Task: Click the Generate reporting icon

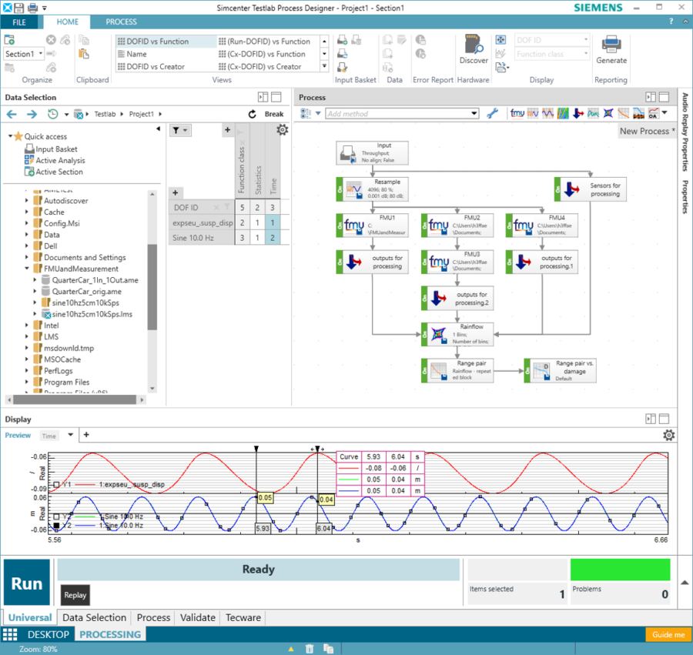Action: point(611,49)
